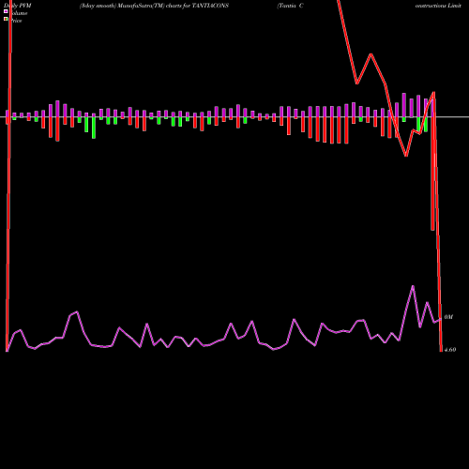The image size is (469, 469).
Task: Click the 4.60 price axis label
Action: tap(450, 350)
